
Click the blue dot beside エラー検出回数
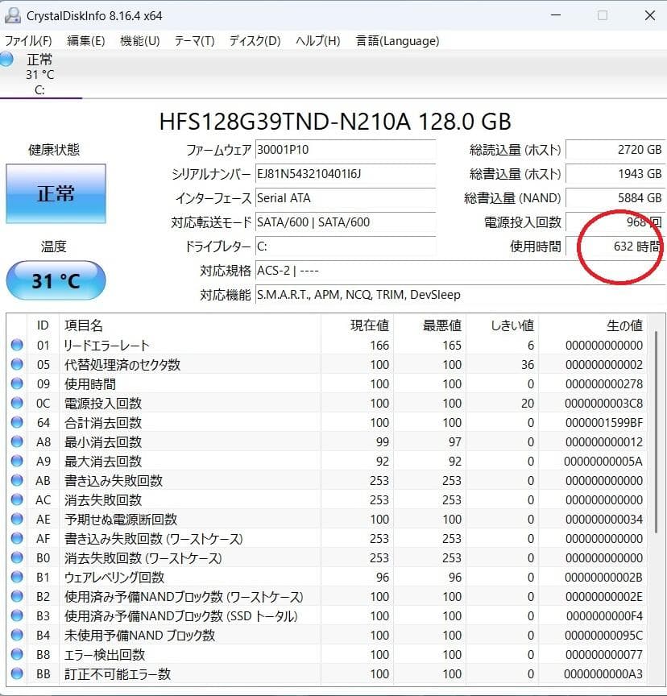18,654
